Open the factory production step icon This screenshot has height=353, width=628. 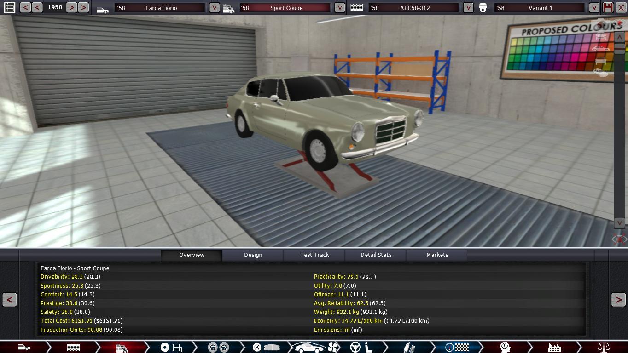tap(554, 347)
